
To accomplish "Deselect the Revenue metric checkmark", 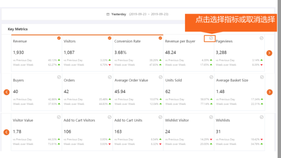I will click(x=59, y=38).
